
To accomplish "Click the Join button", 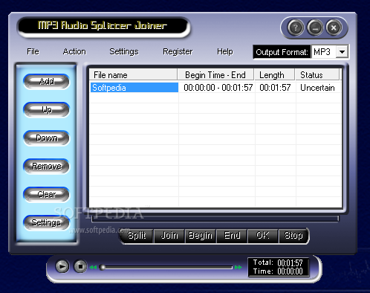I will [169, 236].
